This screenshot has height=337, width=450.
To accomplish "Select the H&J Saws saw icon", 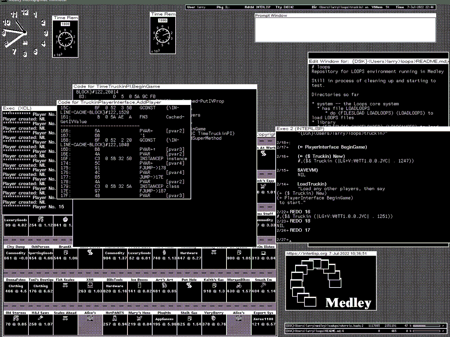I will [x=40, y=318].
